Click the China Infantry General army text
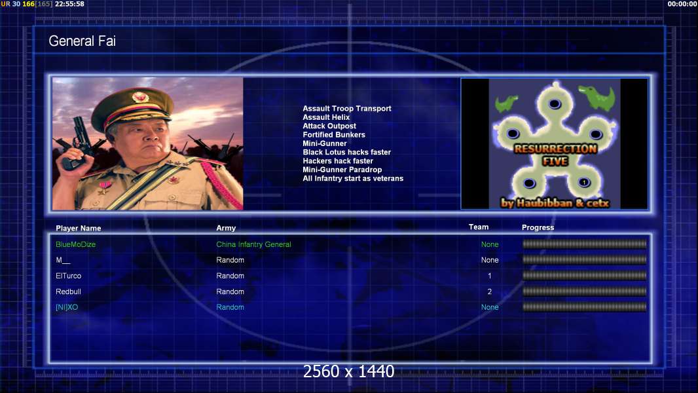 pos(253,244)
